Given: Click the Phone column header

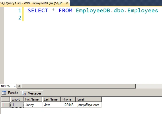Looking at the screenshot, I should pyautogui.click(x=68, y=99).
